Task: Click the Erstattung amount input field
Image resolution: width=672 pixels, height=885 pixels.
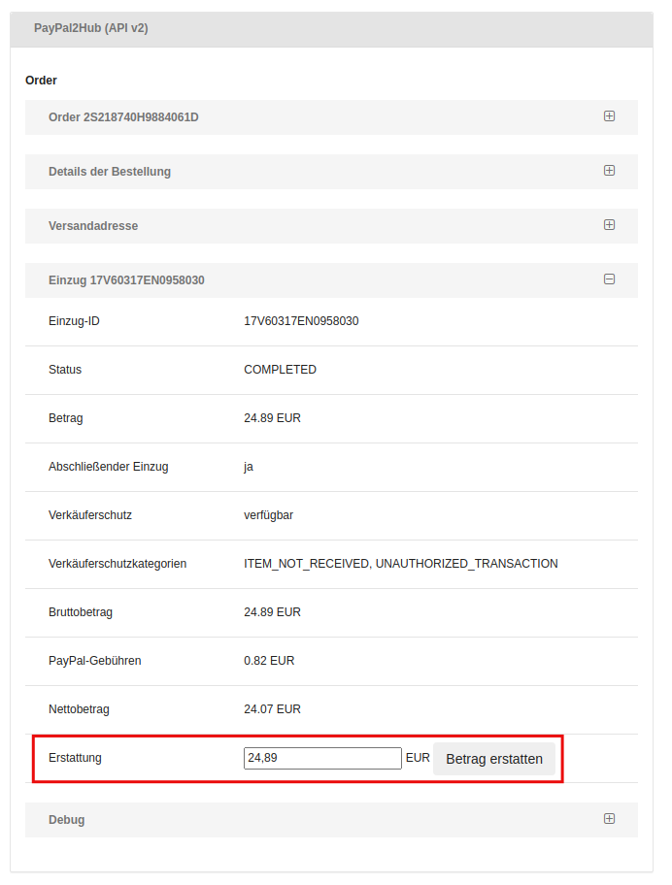Action: 322,758
